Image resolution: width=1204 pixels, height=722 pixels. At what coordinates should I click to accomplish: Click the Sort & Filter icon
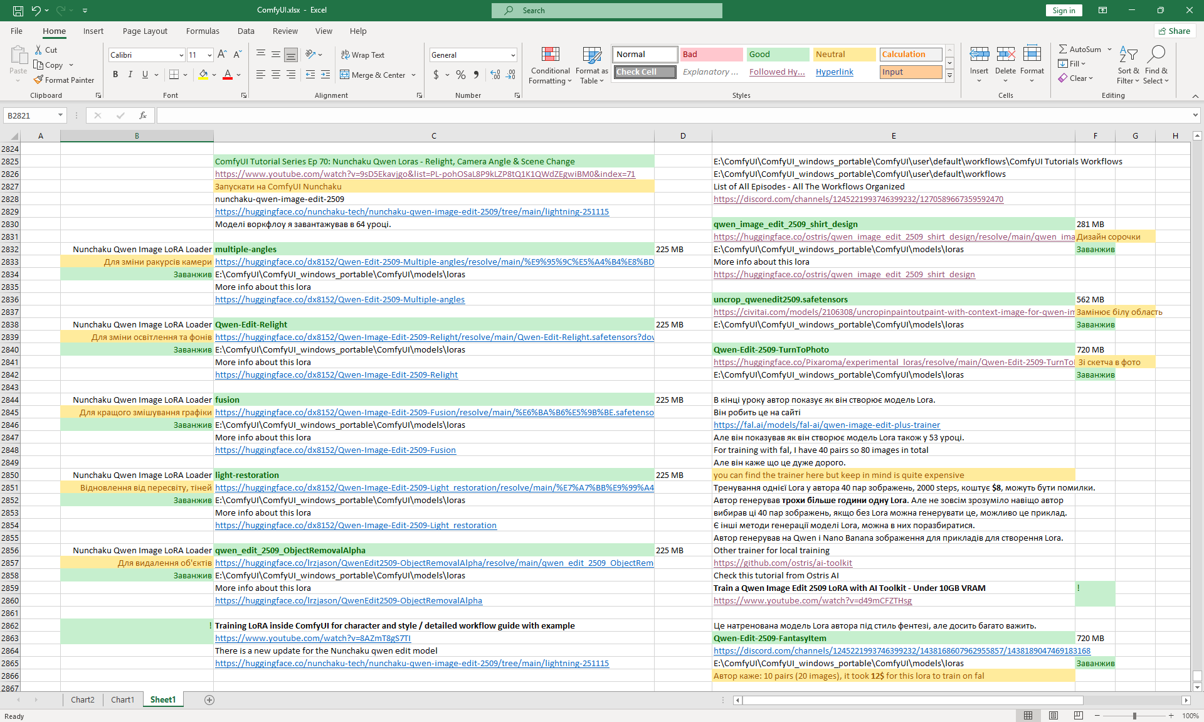1128,55
